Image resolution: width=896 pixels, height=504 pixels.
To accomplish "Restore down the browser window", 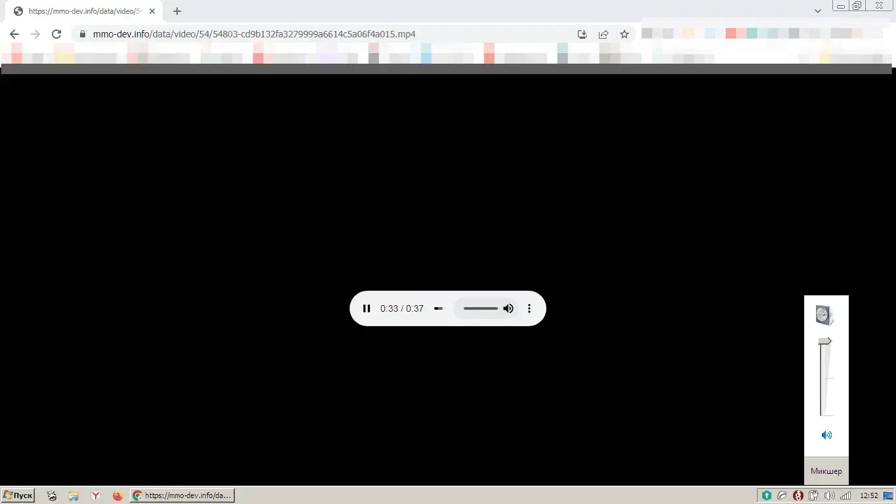I will click(x=857, y=6).
